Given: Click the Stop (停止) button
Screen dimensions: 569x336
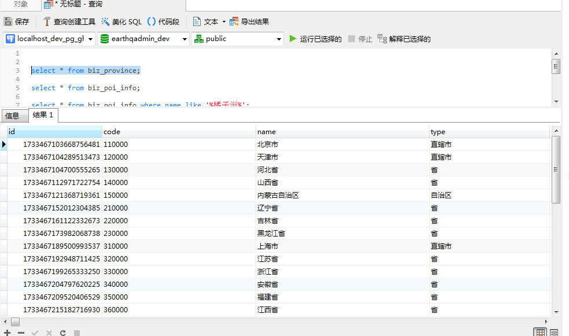Looking at the screenshot, I should coord(360,39).
